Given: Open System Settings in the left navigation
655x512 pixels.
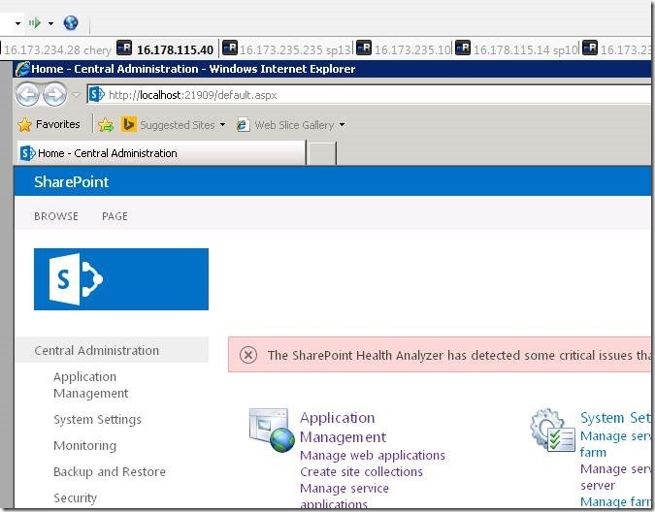Looking at the screenshot, I should pyautogui.click(x=97, y=419).
